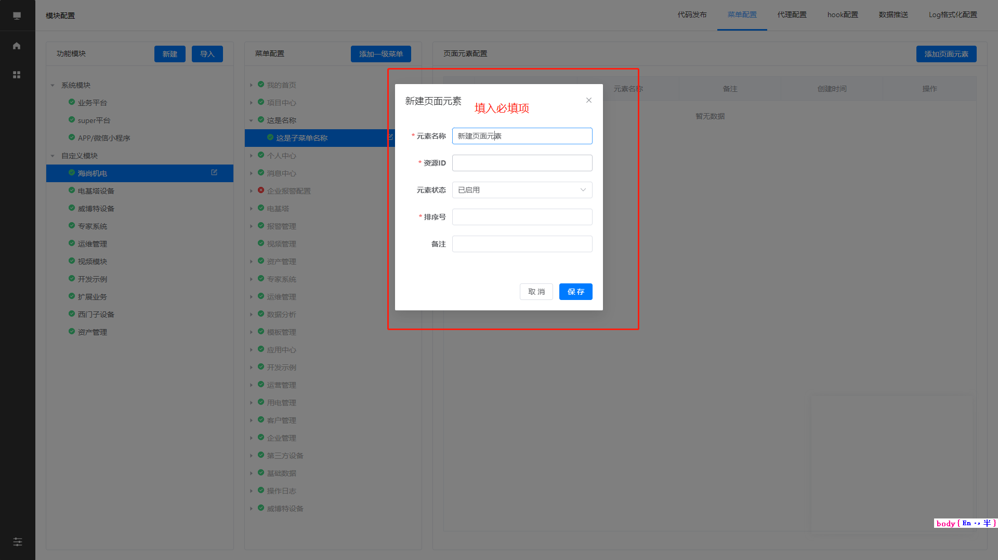Image resolution: width=998 pixels, height=560 pixels.
Task: Select the 视频模块 module
Action: [x=93, y=262]
